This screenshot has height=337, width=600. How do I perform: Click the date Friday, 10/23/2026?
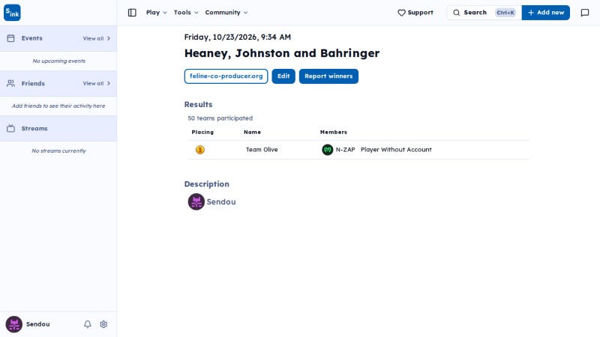(220, 37)
